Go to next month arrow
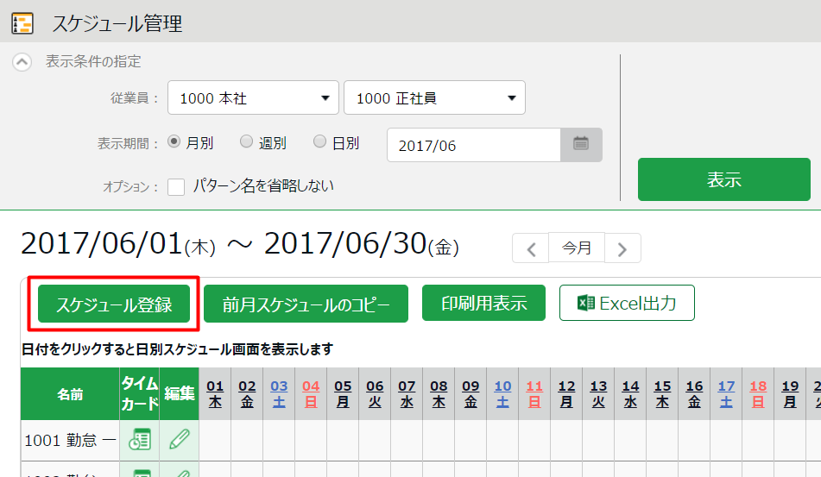 tap(622, 249)
